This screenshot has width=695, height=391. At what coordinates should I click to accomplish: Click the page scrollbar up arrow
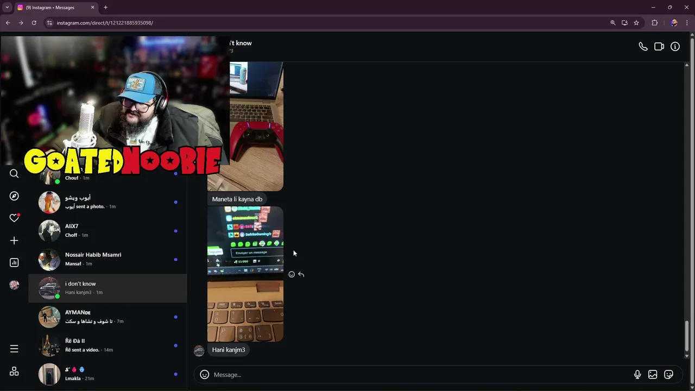692,35
